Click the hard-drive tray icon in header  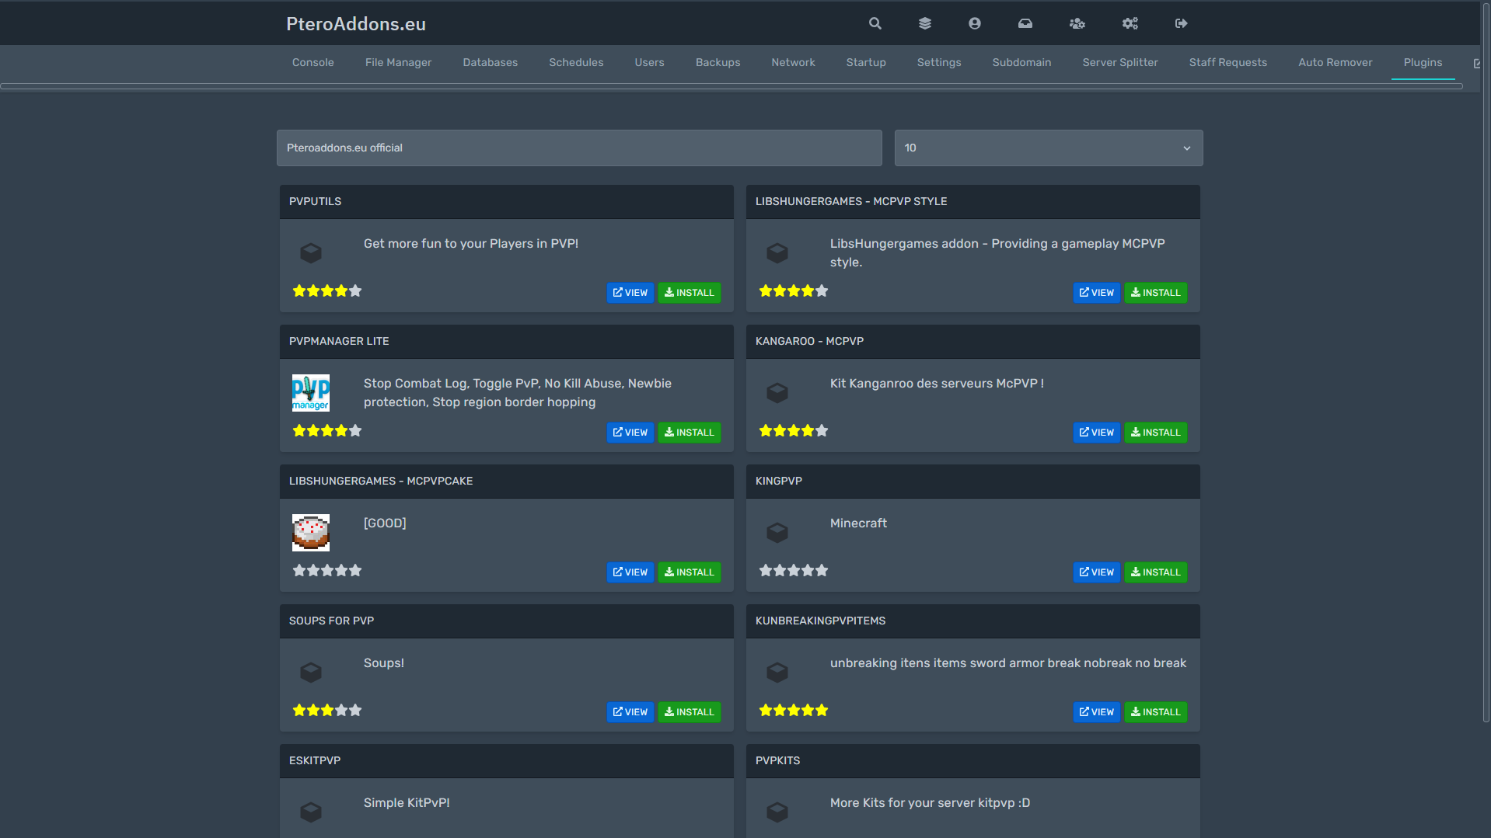pyautogui.click(x=1025, y=23)
